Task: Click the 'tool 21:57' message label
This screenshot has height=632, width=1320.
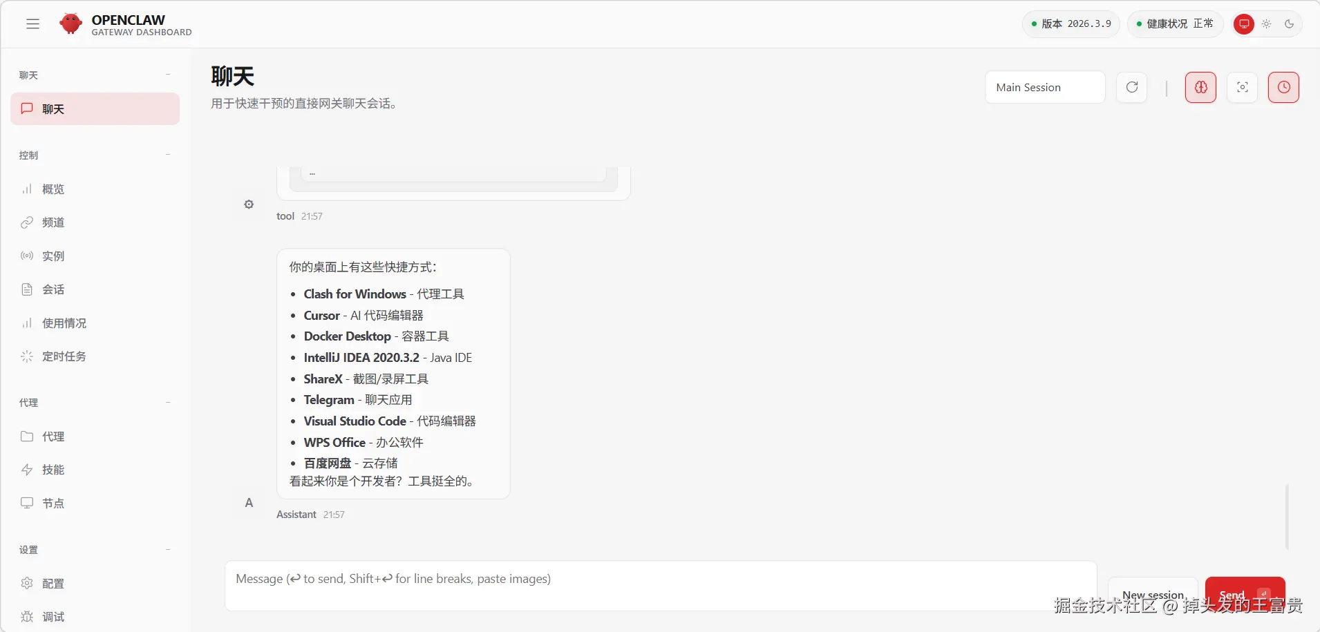Action: 299,216
